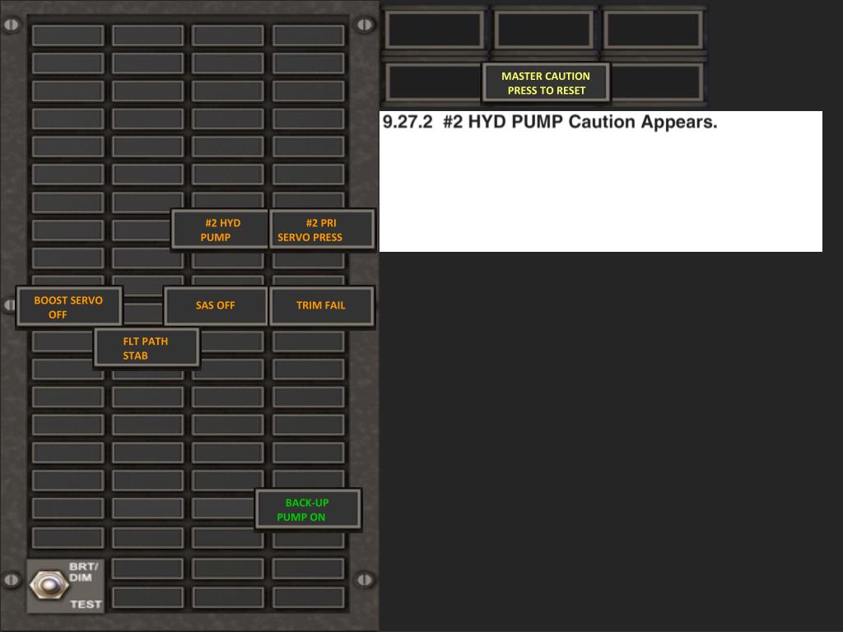Viewport: 843px width, 632px height.
Task: Click the BOOST SERVO OFF caution light
Action: pyautogui.click(x=69, y=306)
